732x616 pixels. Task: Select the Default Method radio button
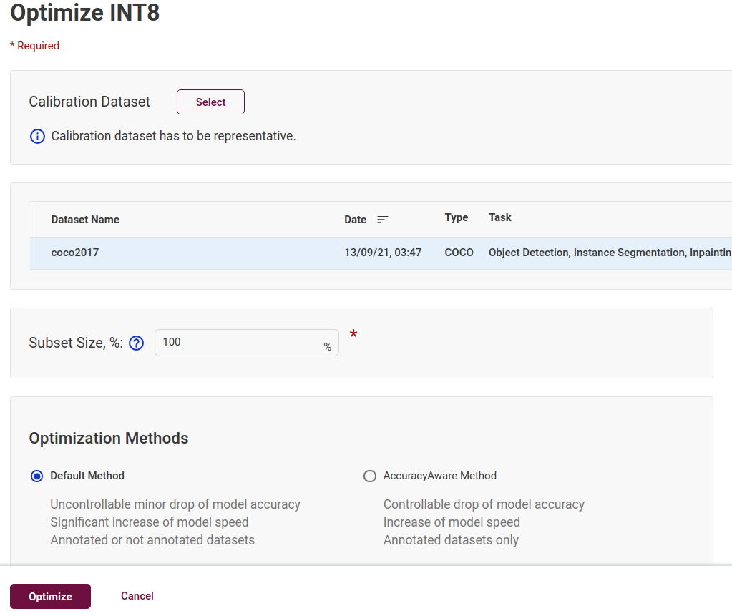pos(37,476)
